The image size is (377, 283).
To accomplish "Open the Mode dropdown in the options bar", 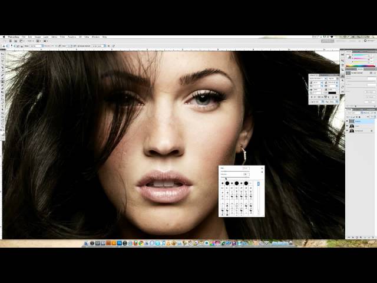I will tap(37, 46).
